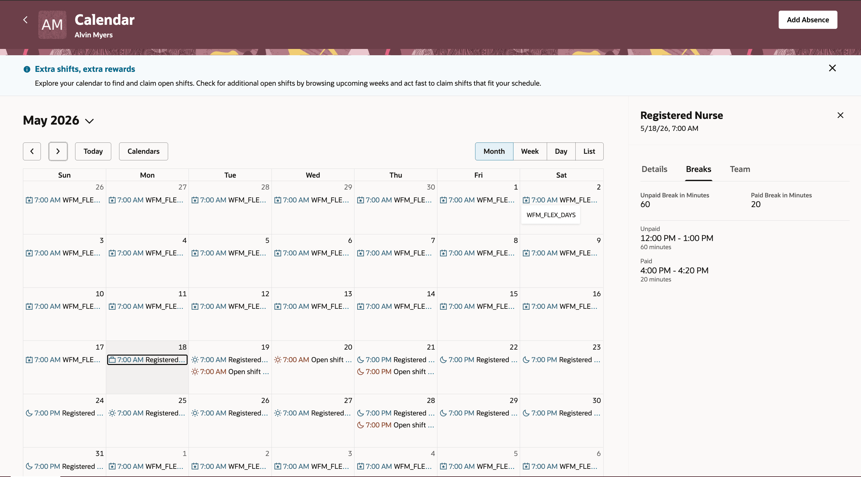
Task: Switch to Day view
Action: point(561,151)
